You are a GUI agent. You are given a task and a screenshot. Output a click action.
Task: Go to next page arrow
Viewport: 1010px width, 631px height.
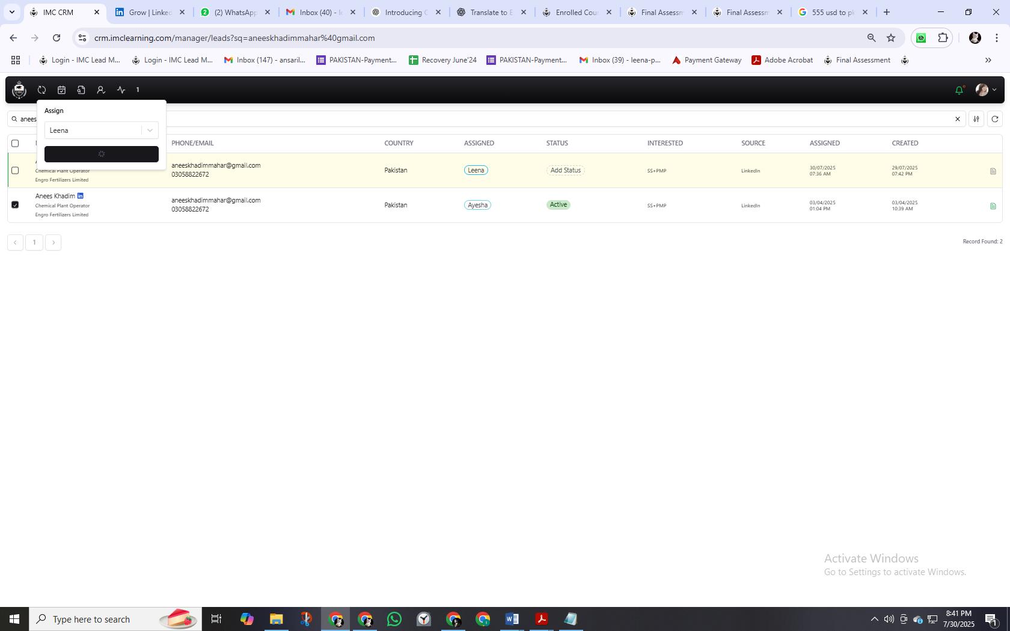click(x=54, y=243)
